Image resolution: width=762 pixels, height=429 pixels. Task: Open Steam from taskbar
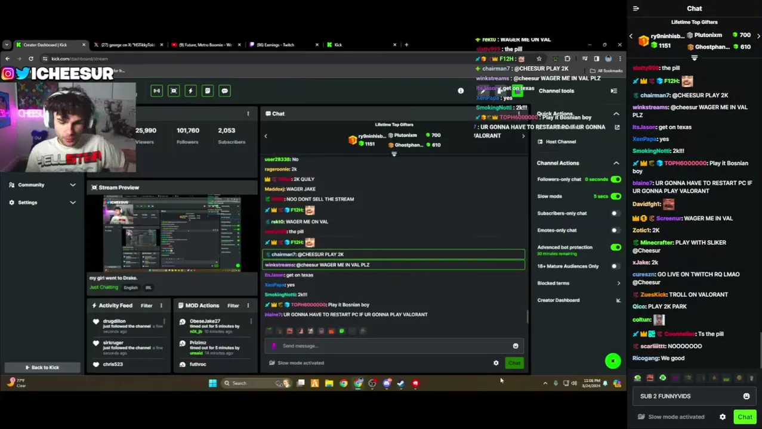(401, 383)
